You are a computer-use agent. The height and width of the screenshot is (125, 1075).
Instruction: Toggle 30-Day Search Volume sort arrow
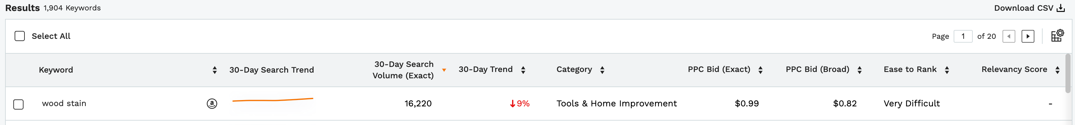(x=444, y=70)
